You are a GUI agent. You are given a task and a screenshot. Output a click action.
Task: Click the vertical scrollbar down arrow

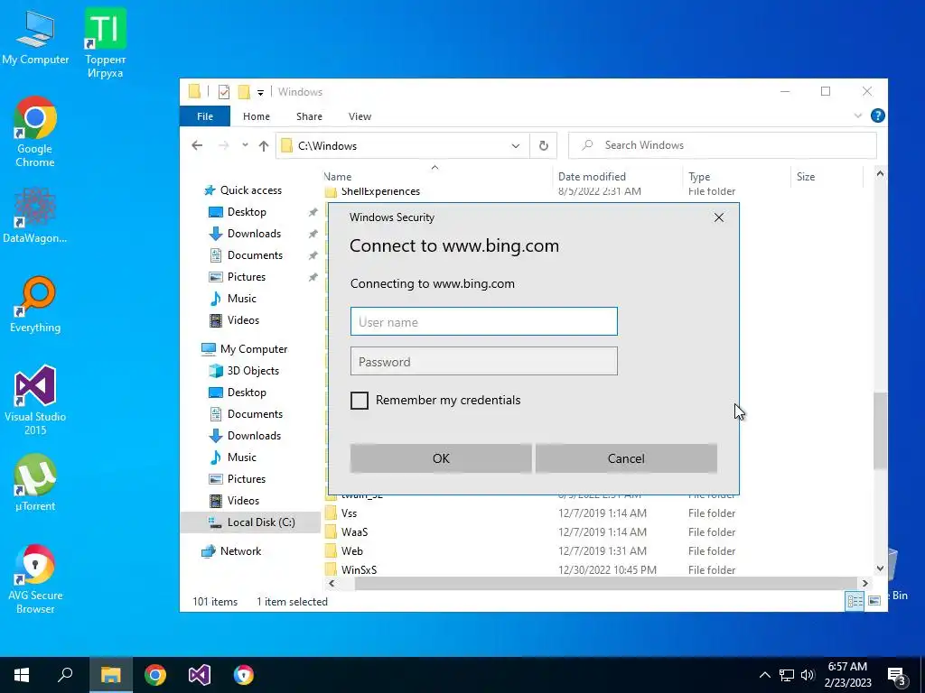(x=880, y=568)
